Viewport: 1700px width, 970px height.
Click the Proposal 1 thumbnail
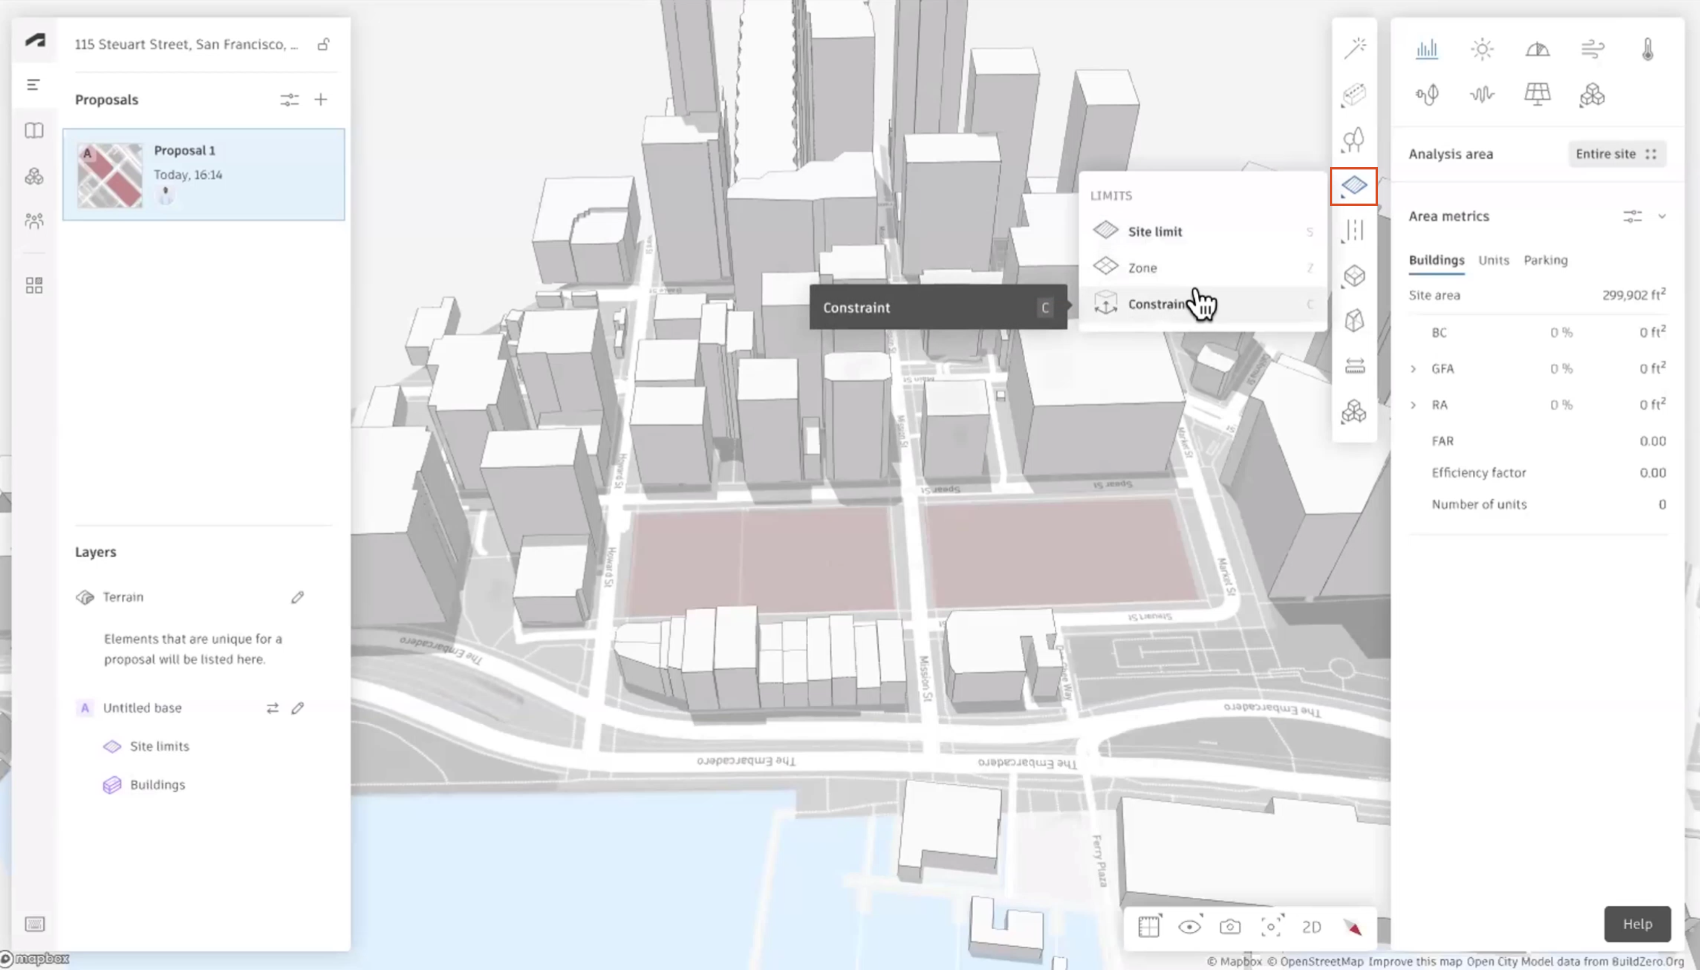point(110,173)
